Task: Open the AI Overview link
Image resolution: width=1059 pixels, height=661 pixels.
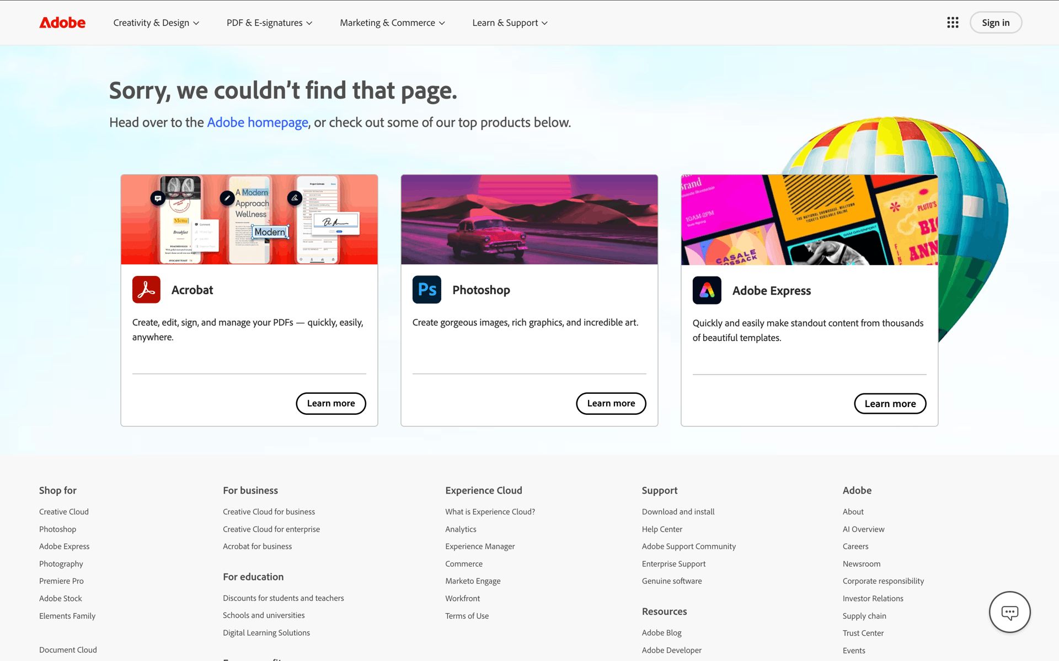Action: pos(864,529)
